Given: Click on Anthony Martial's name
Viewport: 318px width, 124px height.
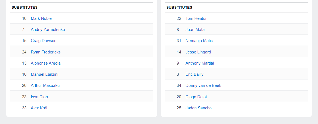Looking at the screenshot, I should tap(200, 63).
